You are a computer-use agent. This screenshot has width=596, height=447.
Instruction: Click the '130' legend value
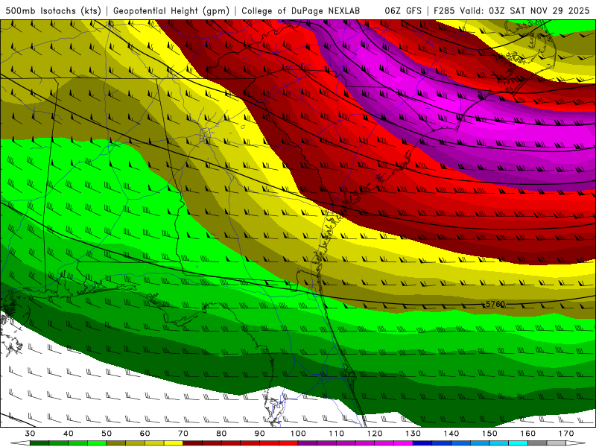click(x=413, y=434)
